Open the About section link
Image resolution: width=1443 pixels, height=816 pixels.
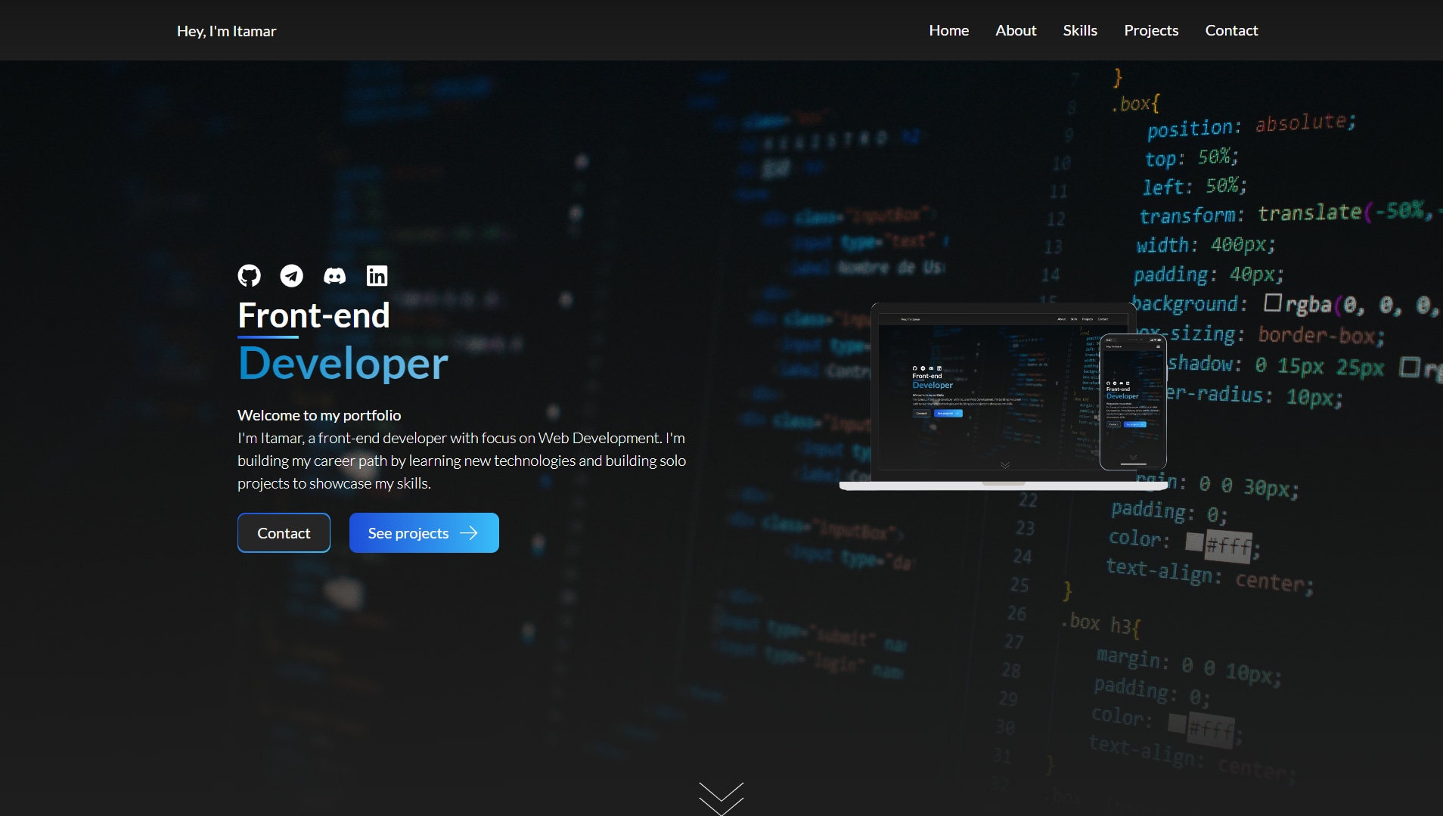pos(1016,30)
